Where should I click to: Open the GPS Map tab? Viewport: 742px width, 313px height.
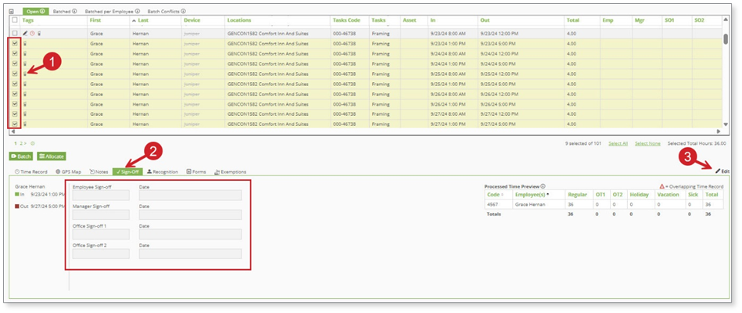pos(70,171)
